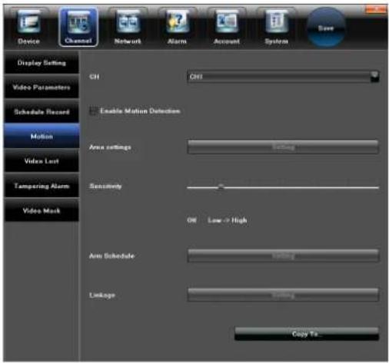Click the Area settings Setting button
Viewport: 389px width, 363px height.
(x=283, y=147)
